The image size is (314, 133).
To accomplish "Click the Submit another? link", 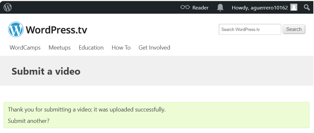I will pyautogui.click(x=29, y=121).
